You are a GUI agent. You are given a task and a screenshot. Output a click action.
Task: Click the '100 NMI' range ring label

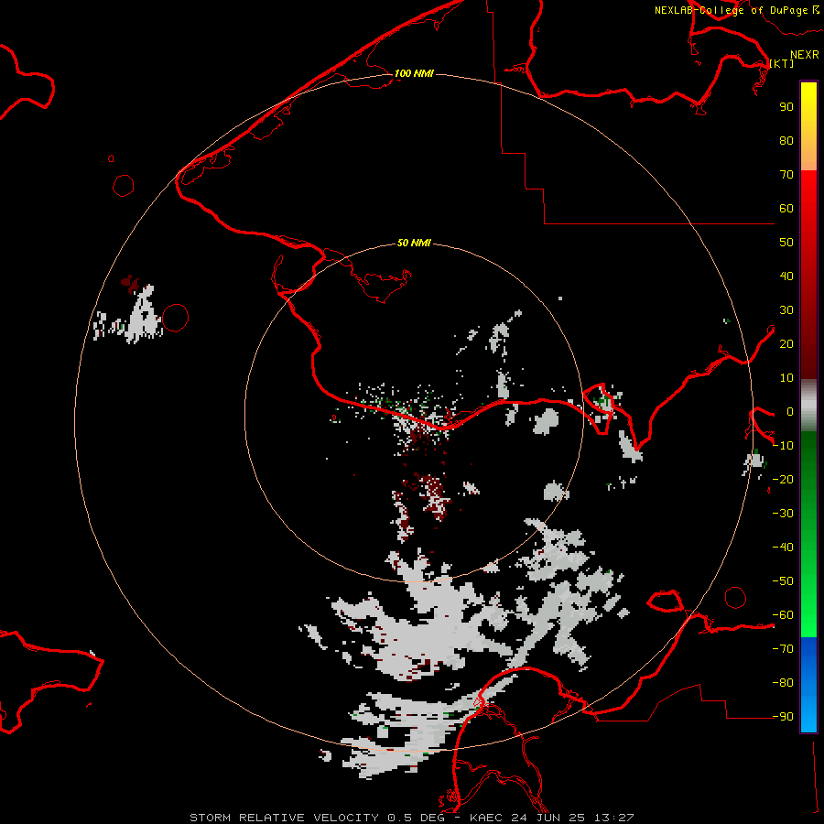pos(414,73)
